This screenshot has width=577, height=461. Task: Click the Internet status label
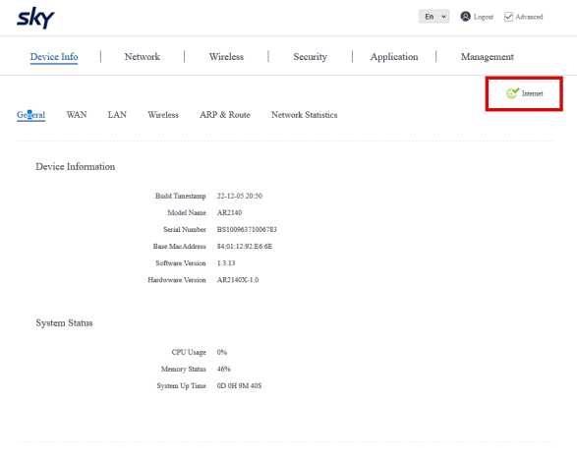click(532, 93)
